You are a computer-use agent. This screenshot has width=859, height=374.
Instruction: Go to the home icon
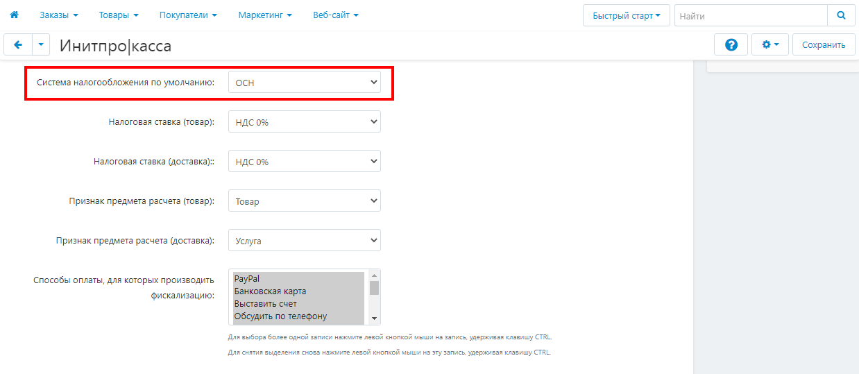(x=14, y=15)
